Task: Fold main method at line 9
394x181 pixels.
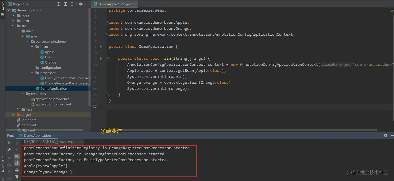Action: tap(107, 59)
